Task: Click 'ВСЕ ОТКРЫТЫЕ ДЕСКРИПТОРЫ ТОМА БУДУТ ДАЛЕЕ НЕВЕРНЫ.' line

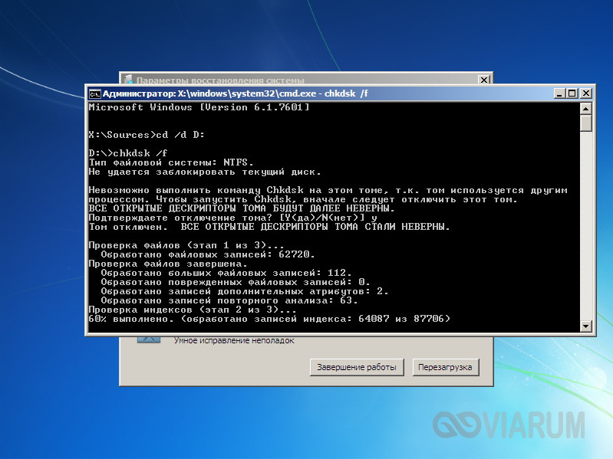Action: 242,208
